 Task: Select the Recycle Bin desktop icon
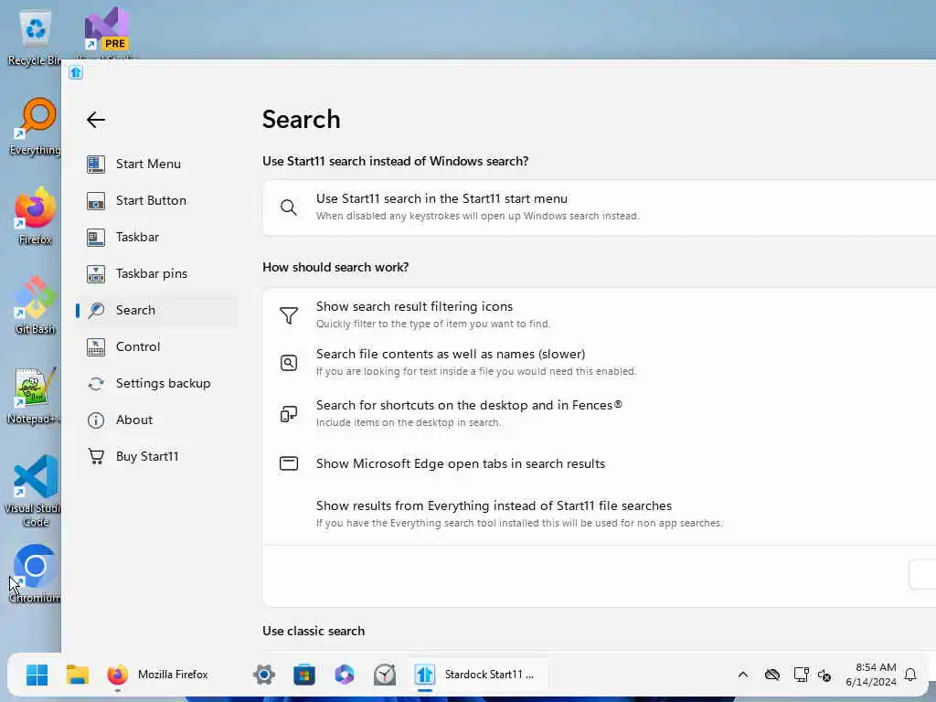tap(34, 38)
